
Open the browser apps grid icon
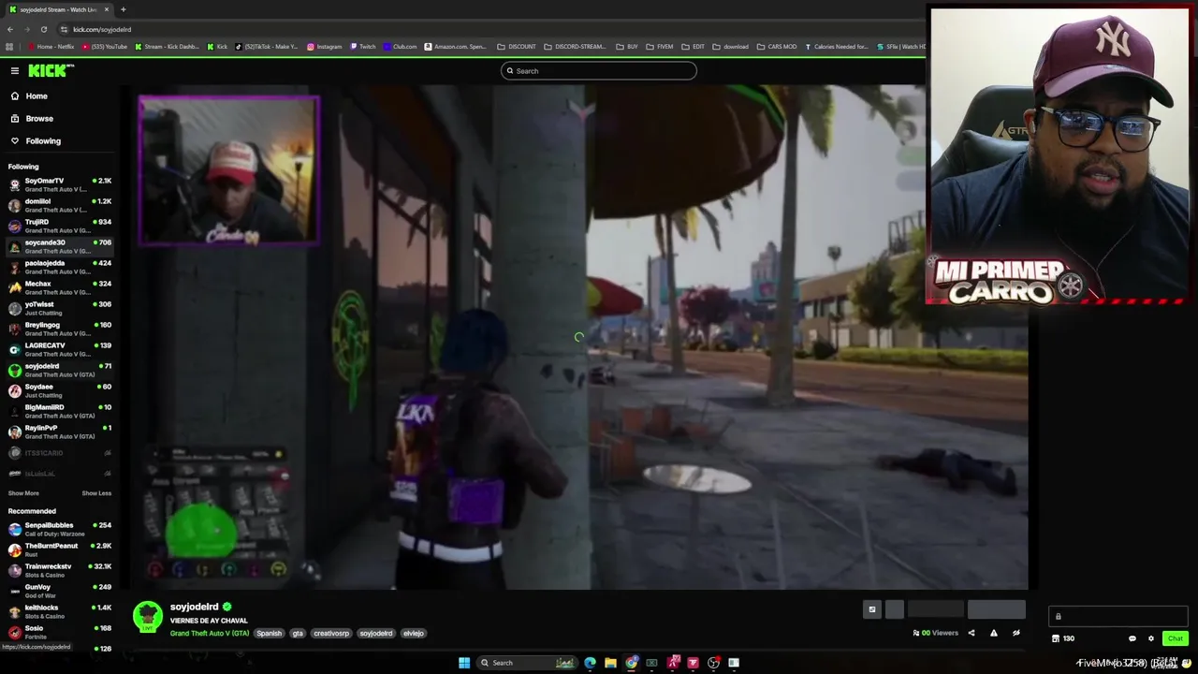point(9,46)
